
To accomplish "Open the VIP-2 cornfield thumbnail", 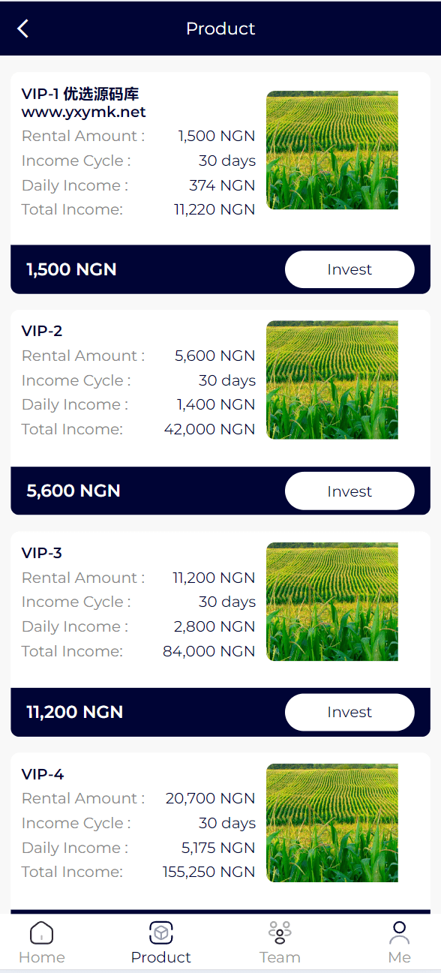I will coord(332,380).
